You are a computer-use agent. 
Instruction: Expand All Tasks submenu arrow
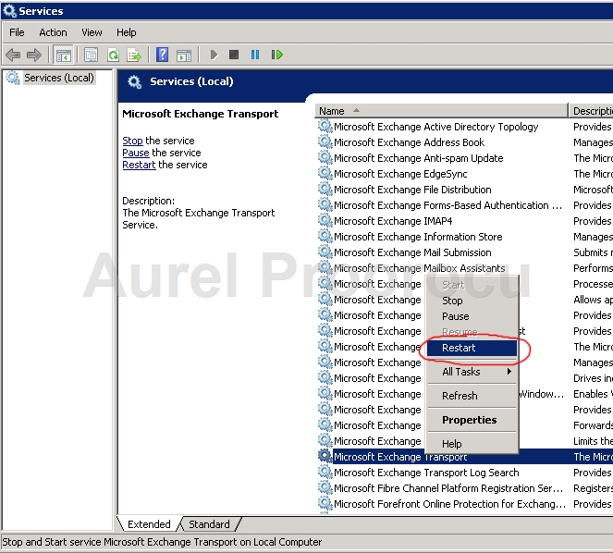click(509, 371)
